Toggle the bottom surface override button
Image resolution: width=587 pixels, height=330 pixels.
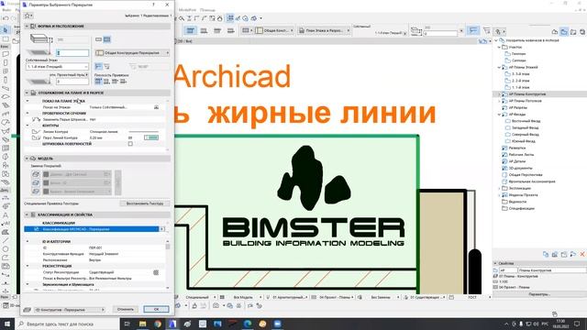click(36, 192)
